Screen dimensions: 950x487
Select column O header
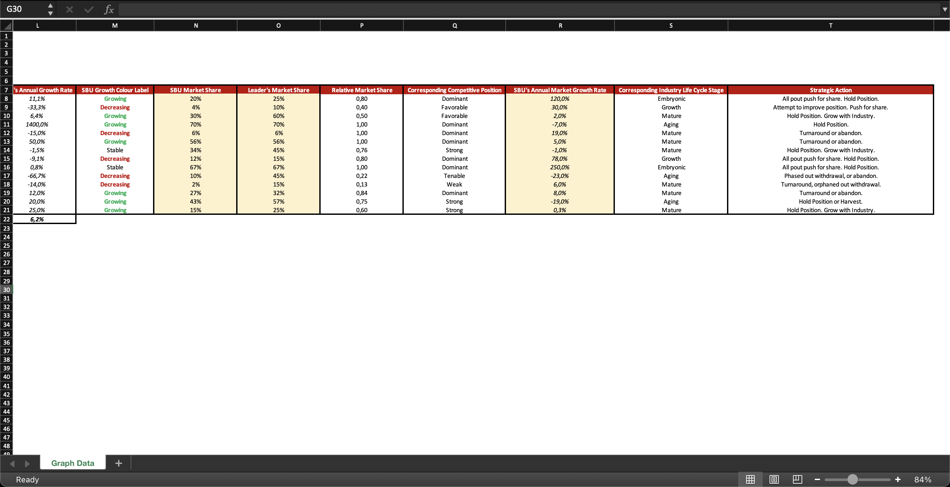pyautogui.click(x=278, y=25)
